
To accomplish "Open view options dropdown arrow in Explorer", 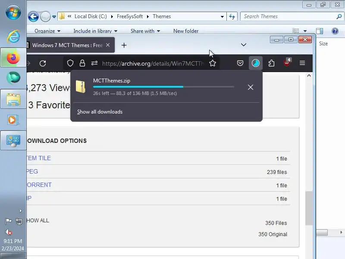I will 305,31.
